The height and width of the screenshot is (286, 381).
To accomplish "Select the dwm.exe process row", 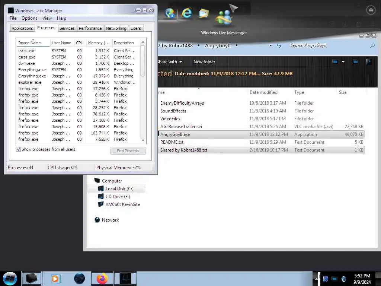I will tap(78, 63).
